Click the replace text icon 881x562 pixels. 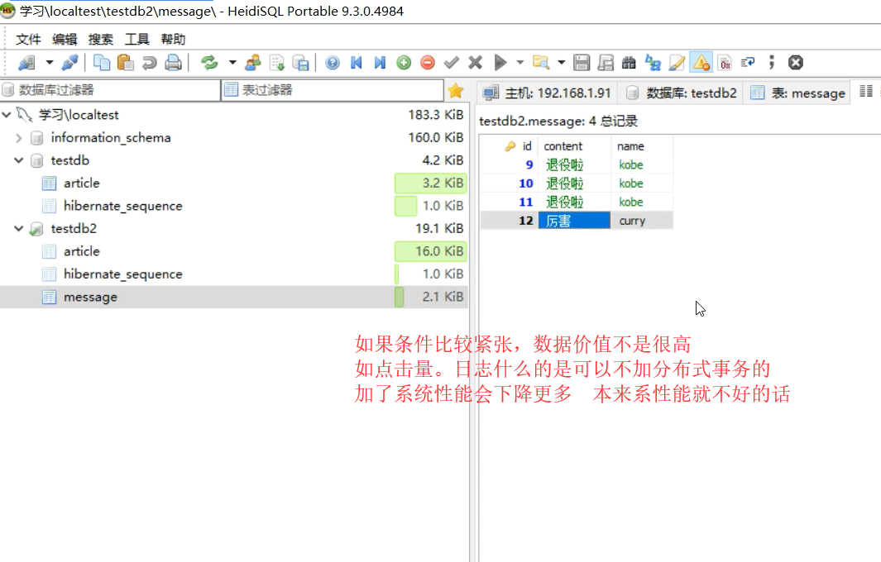click(653, 62)
